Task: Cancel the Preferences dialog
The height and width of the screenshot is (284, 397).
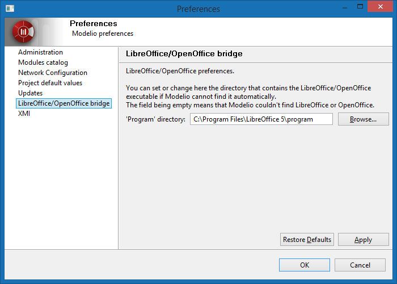Action: point(360,265)
